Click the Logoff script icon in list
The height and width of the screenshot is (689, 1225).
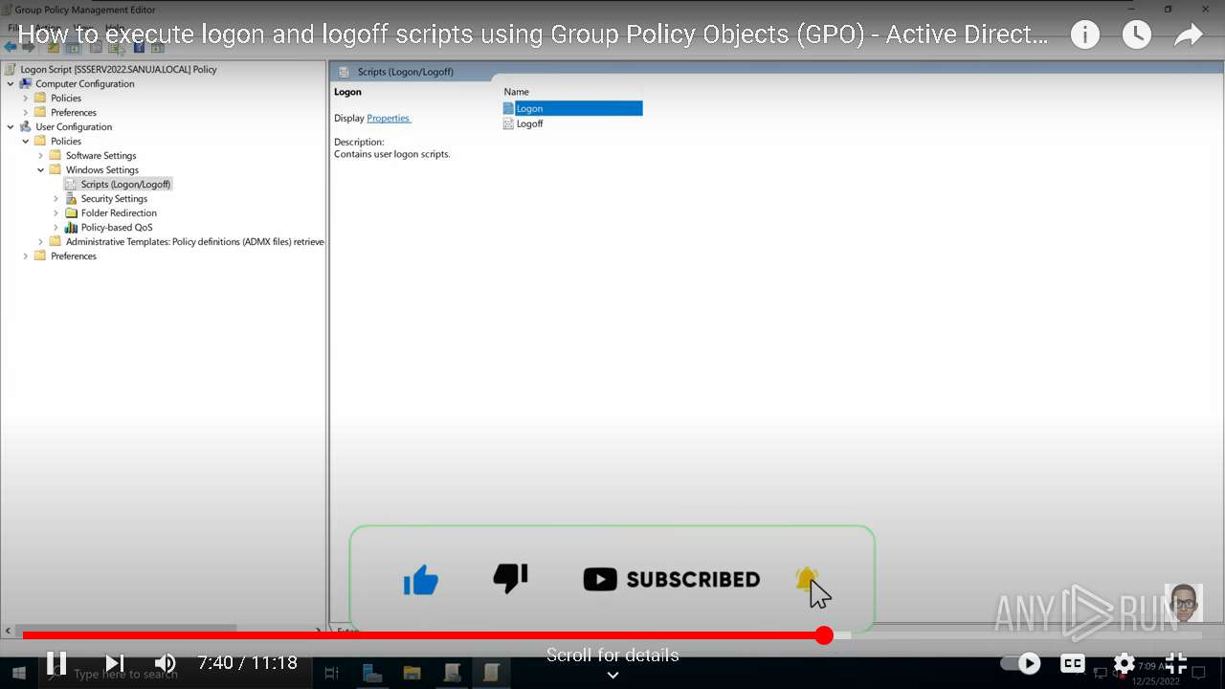click(508, 123)
